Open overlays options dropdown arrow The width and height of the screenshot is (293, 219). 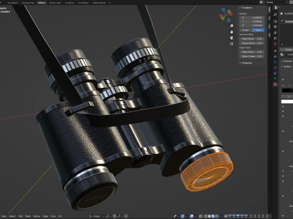pyautogui.click(x=195, y=216)
